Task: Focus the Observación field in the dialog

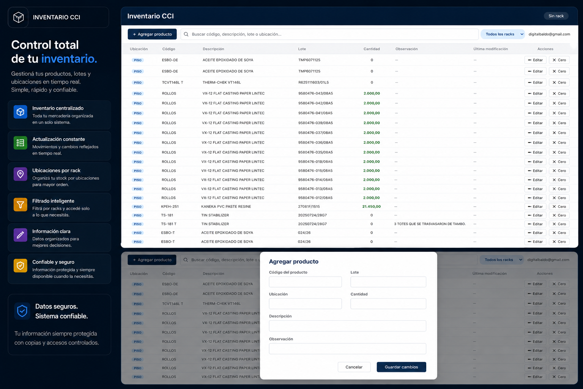Action: tap(348, 349)
